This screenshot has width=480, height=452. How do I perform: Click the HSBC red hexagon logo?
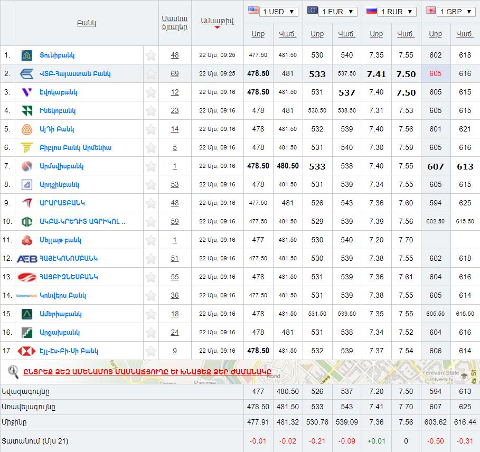pyautogui.click(x=26, y=351)
